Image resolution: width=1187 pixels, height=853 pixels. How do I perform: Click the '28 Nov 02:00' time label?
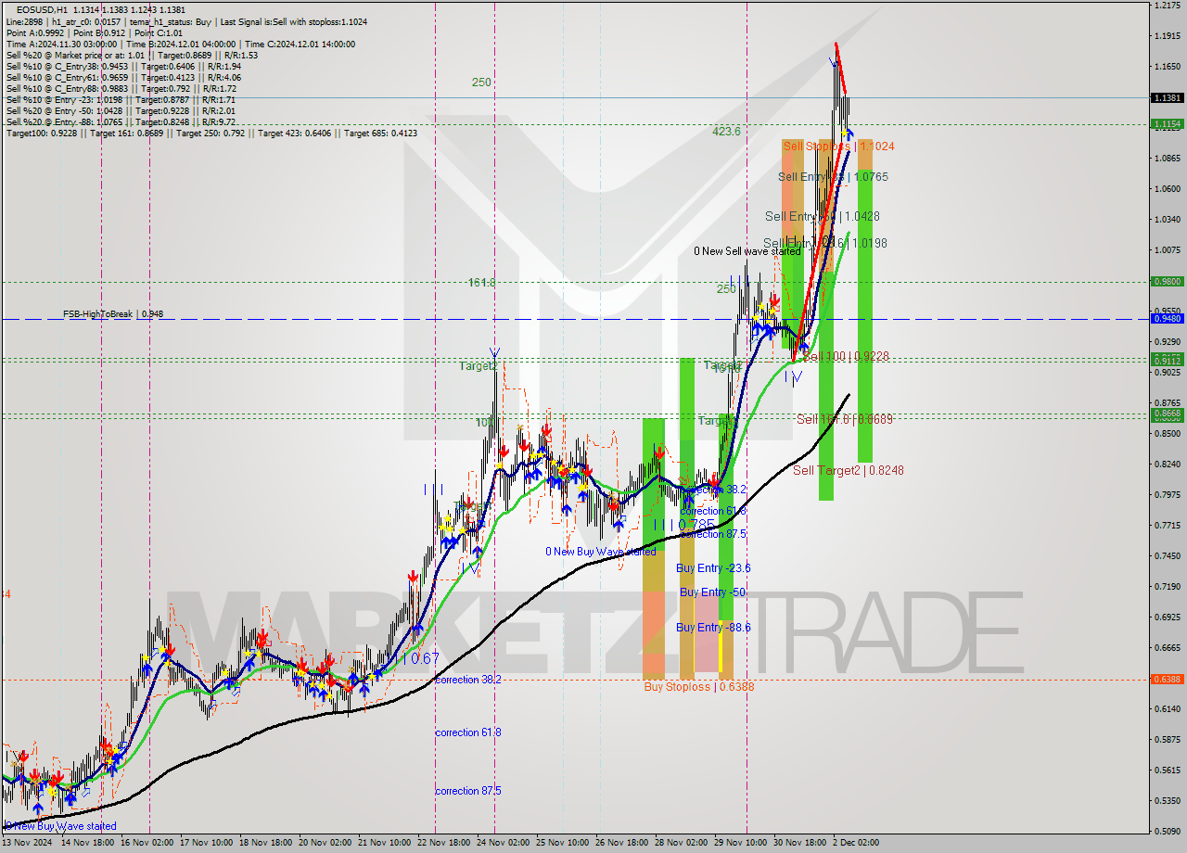coord(683,843)
